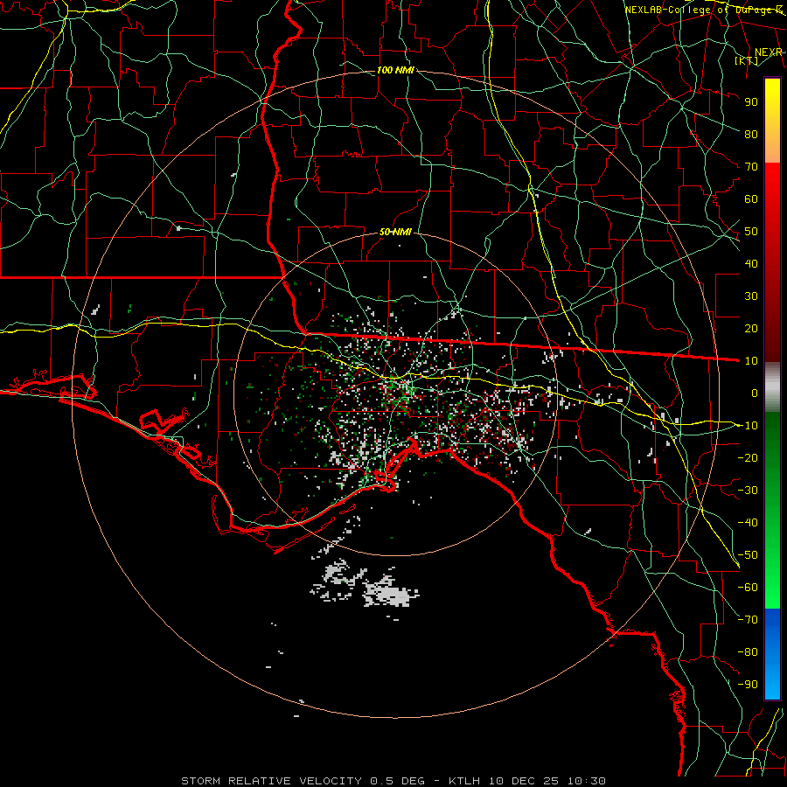
Task: Click the "[KT]" units label above the scale
Action: (x=747, y=60)
